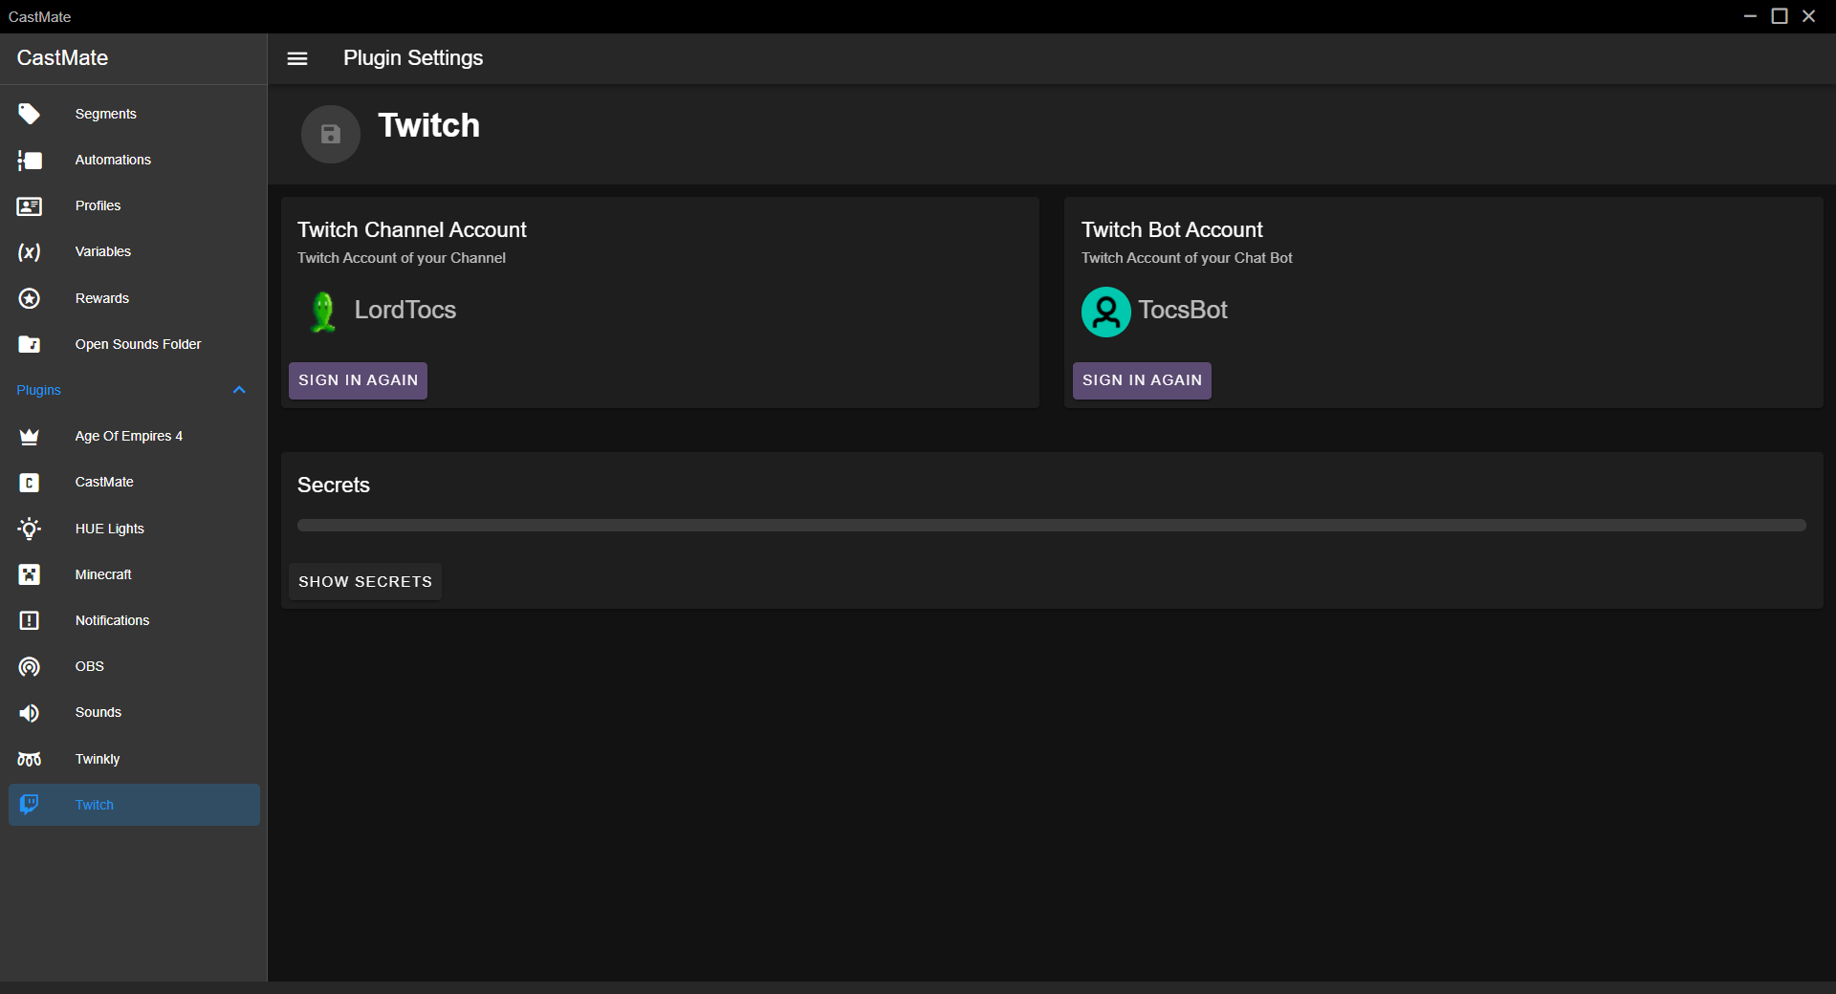Open the Profiles page
1836x994 pixels.
click(134, 205)
